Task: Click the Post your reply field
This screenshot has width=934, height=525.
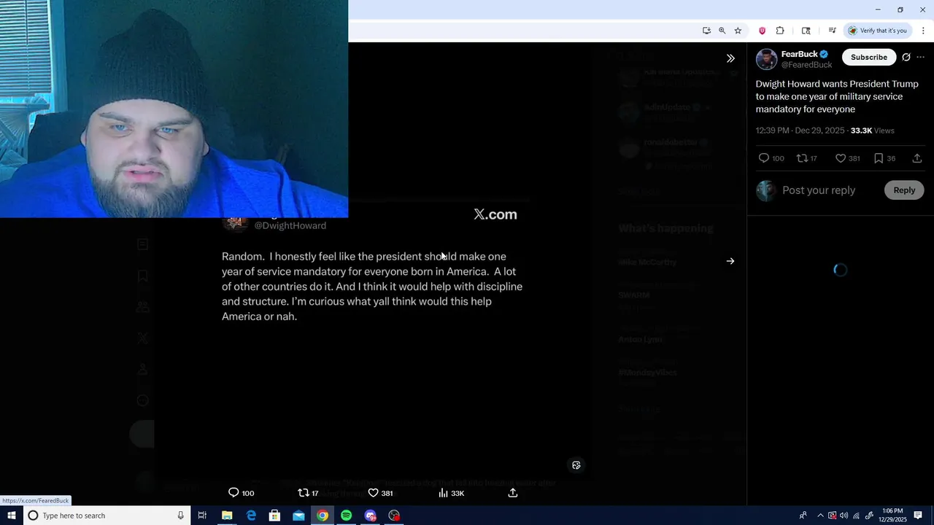Action: [x=819, y=190]
